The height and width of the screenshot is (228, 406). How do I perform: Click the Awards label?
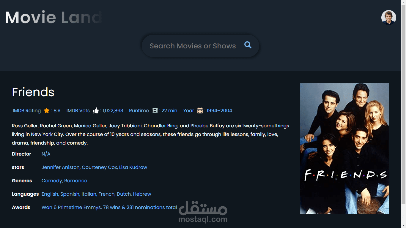tap(21, 207)
